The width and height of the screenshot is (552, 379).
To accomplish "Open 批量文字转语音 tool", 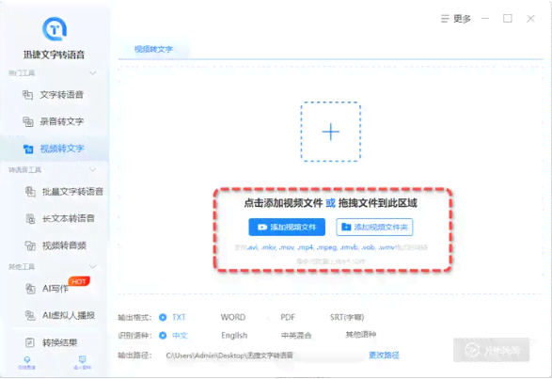I will (x=65, y=192).
